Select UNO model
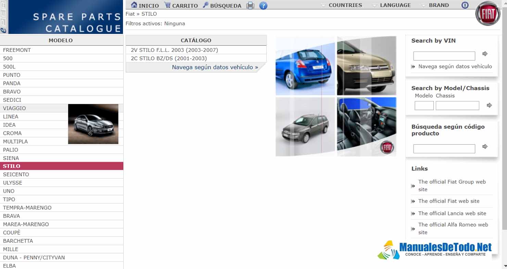 point(62,191)
